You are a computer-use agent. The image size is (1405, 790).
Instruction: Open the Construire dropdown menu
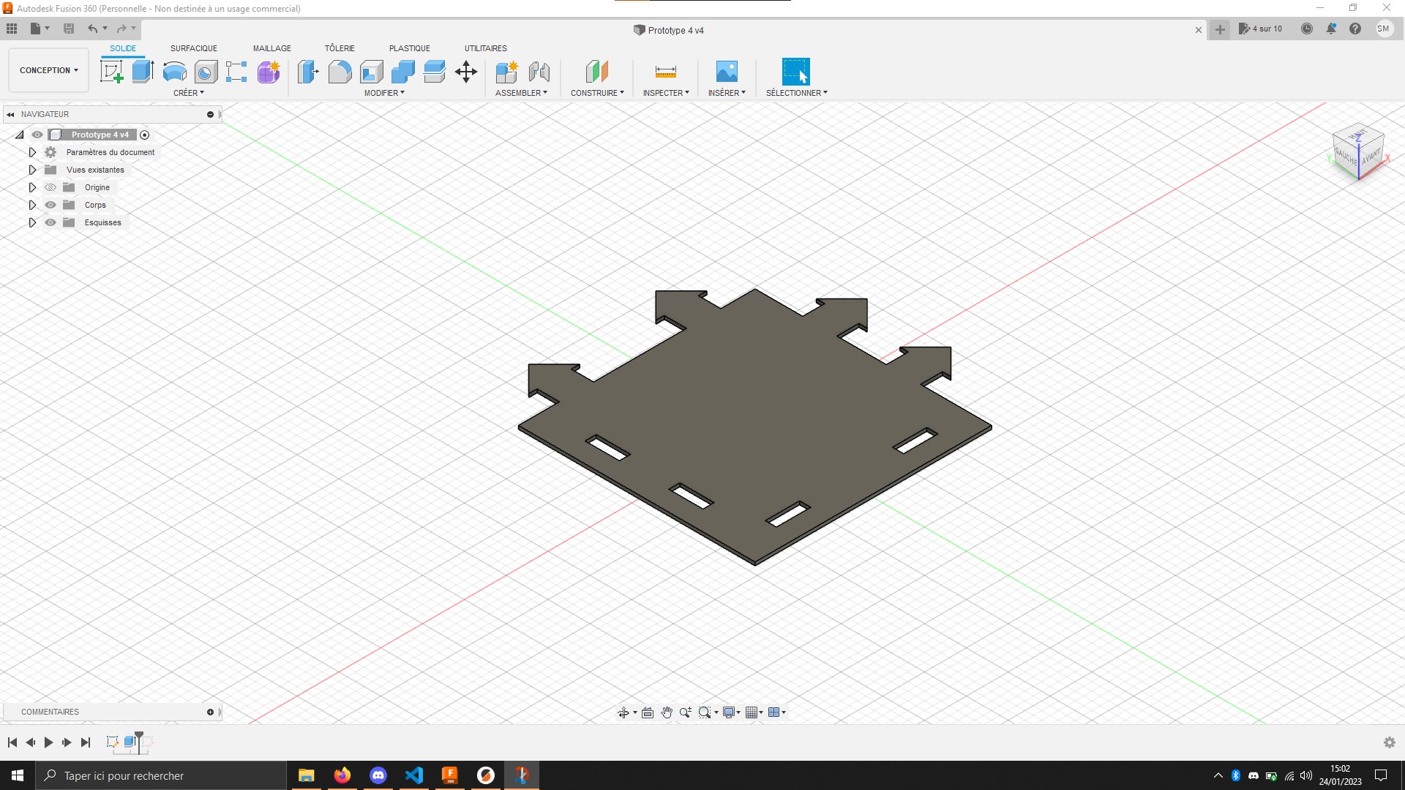(597, 93)
